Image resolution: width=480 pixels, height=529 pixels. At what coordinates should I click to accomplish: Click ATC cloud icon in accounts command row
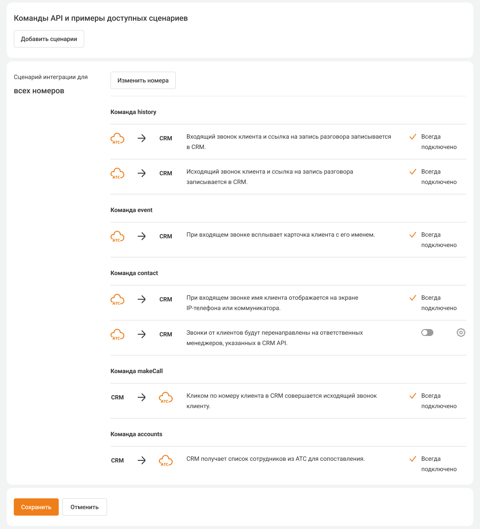166,461
